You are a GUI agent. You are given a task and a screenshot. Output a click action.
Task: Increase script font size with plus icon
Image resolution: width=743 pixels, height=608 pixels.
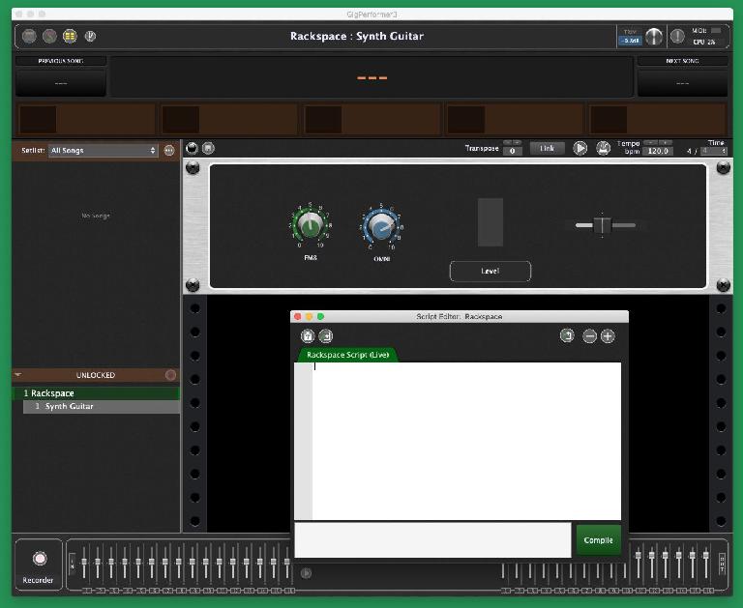608,336
